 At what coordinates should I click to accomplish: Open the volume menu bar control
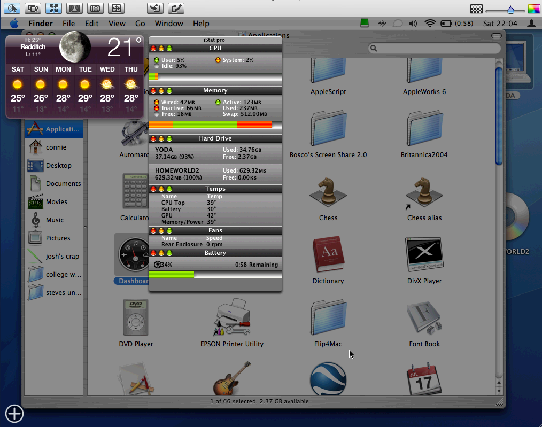pyautogui.click(x=413, y=23)
